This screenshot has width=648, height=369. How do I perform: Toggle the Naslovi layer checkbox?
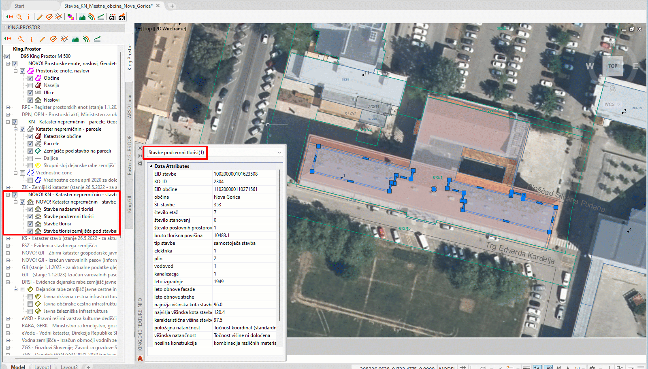pos(30,100)
